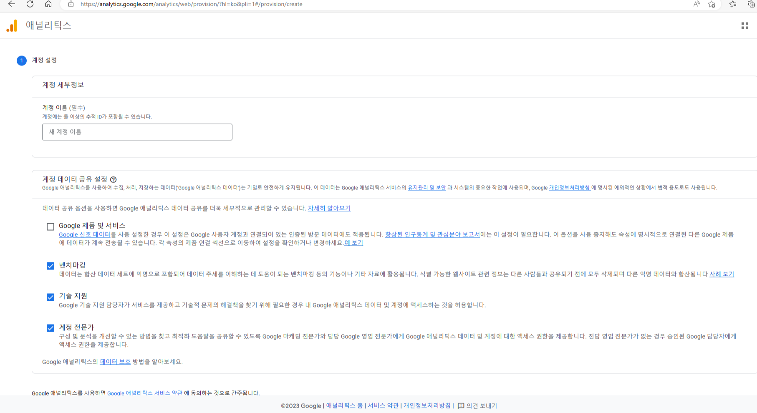Uncheck the 기술 지원 checkbox

(50, 297)
